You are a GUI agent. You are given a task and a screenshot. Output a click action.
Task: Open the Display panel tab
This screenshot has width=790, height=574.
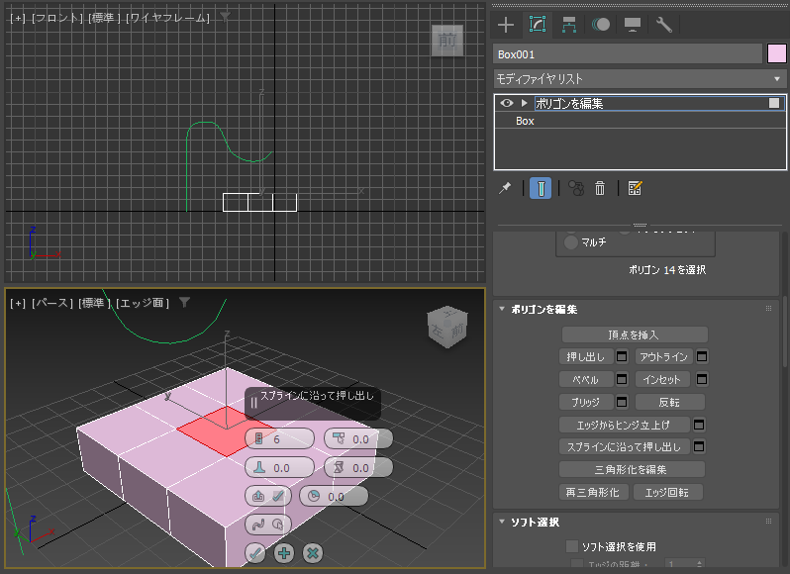633,25
